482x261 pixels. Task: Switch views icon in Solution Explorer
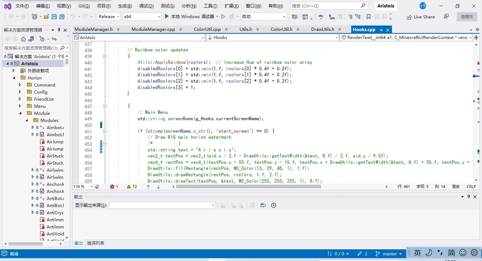tap(31, 39)
